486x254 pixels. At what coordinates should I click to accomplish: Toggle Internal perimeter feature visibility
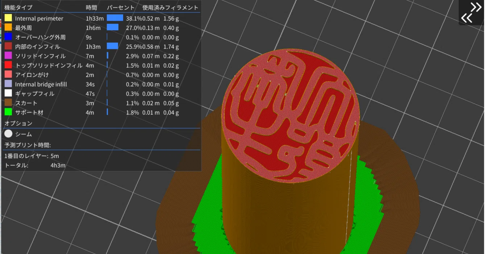(101, 18)
